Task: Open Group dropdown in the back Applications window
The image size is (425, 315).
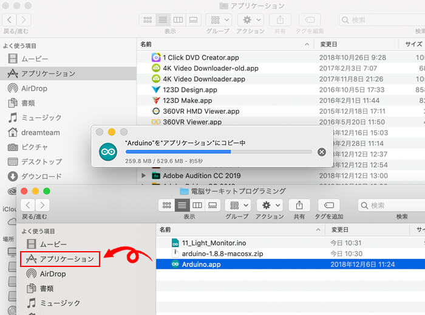Action: pos(219,19)
